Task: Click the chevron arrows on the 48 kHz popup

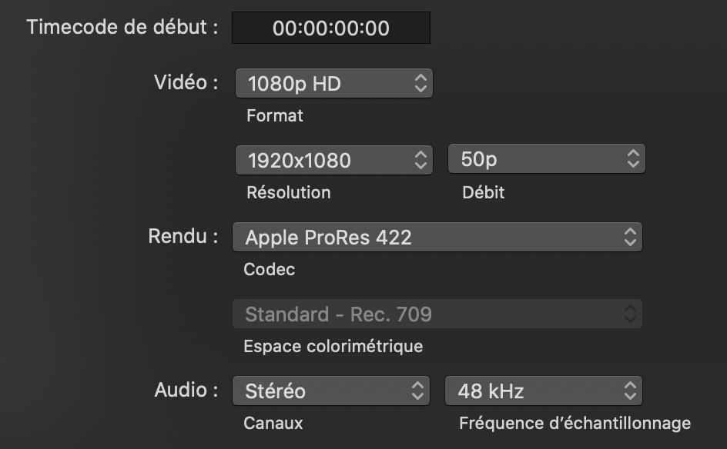Action: point(630,391)
